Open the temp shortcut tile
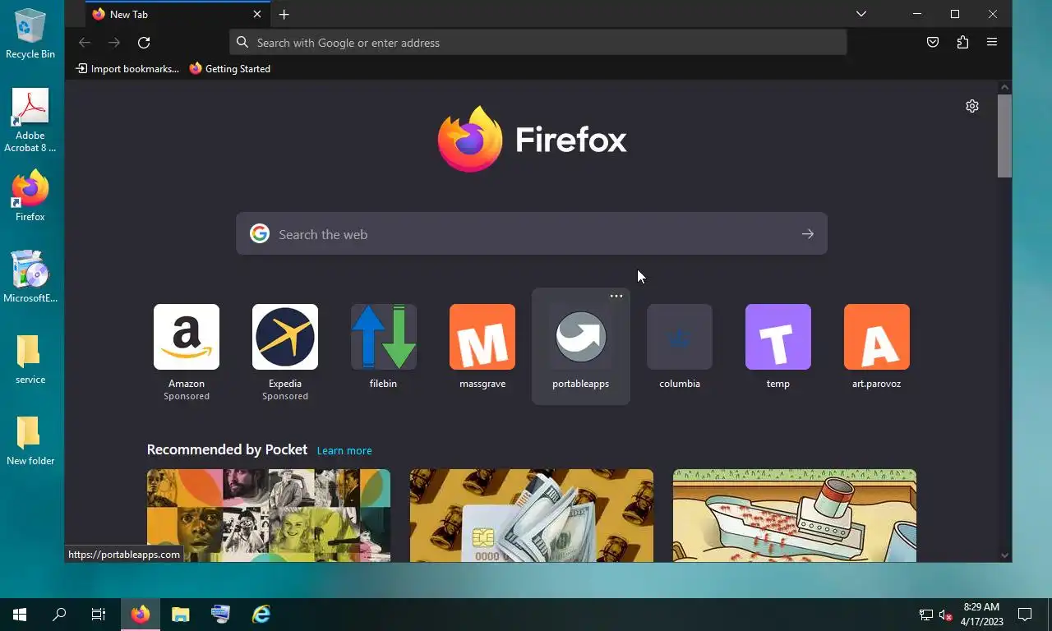 (778, 347)
